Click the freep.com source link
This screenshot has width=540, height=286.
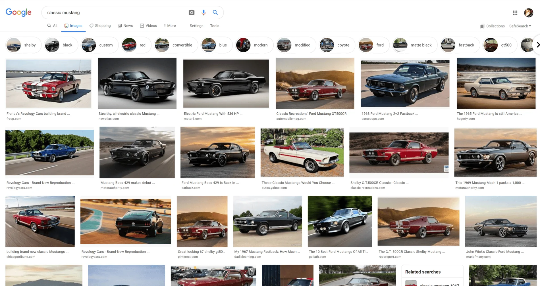click(x=14, y=119)
